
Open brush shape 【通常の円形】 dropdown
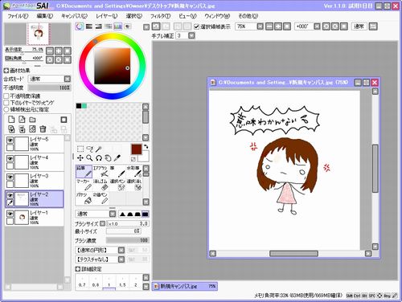(121, 250)
